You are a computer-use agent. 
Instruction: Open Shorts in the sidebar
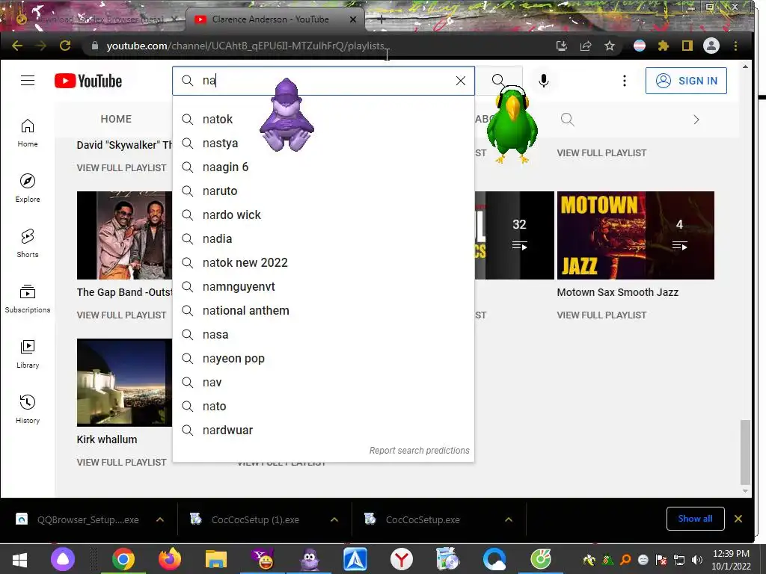coord(28,243)
